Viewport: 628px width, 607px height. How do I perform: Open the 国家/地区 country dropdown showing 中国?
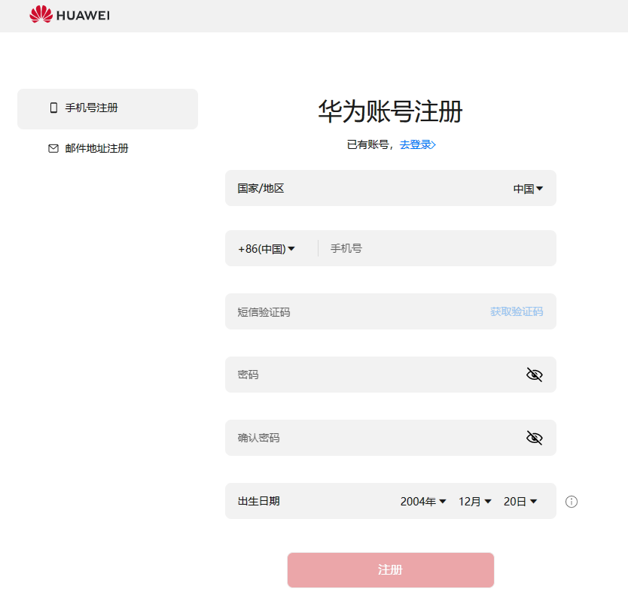tap(528, 189)
